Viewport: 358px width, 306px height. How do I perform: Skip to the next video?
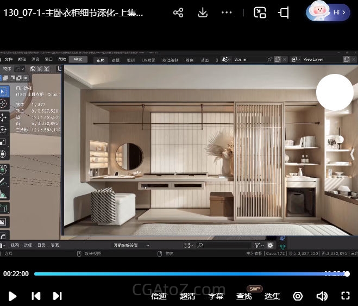[x=57, y=296]
